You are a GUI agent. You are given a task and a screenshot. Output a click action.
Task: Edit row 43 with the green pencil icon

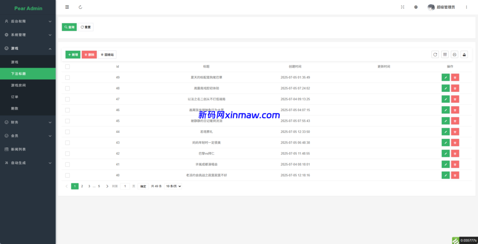point(445,143)
